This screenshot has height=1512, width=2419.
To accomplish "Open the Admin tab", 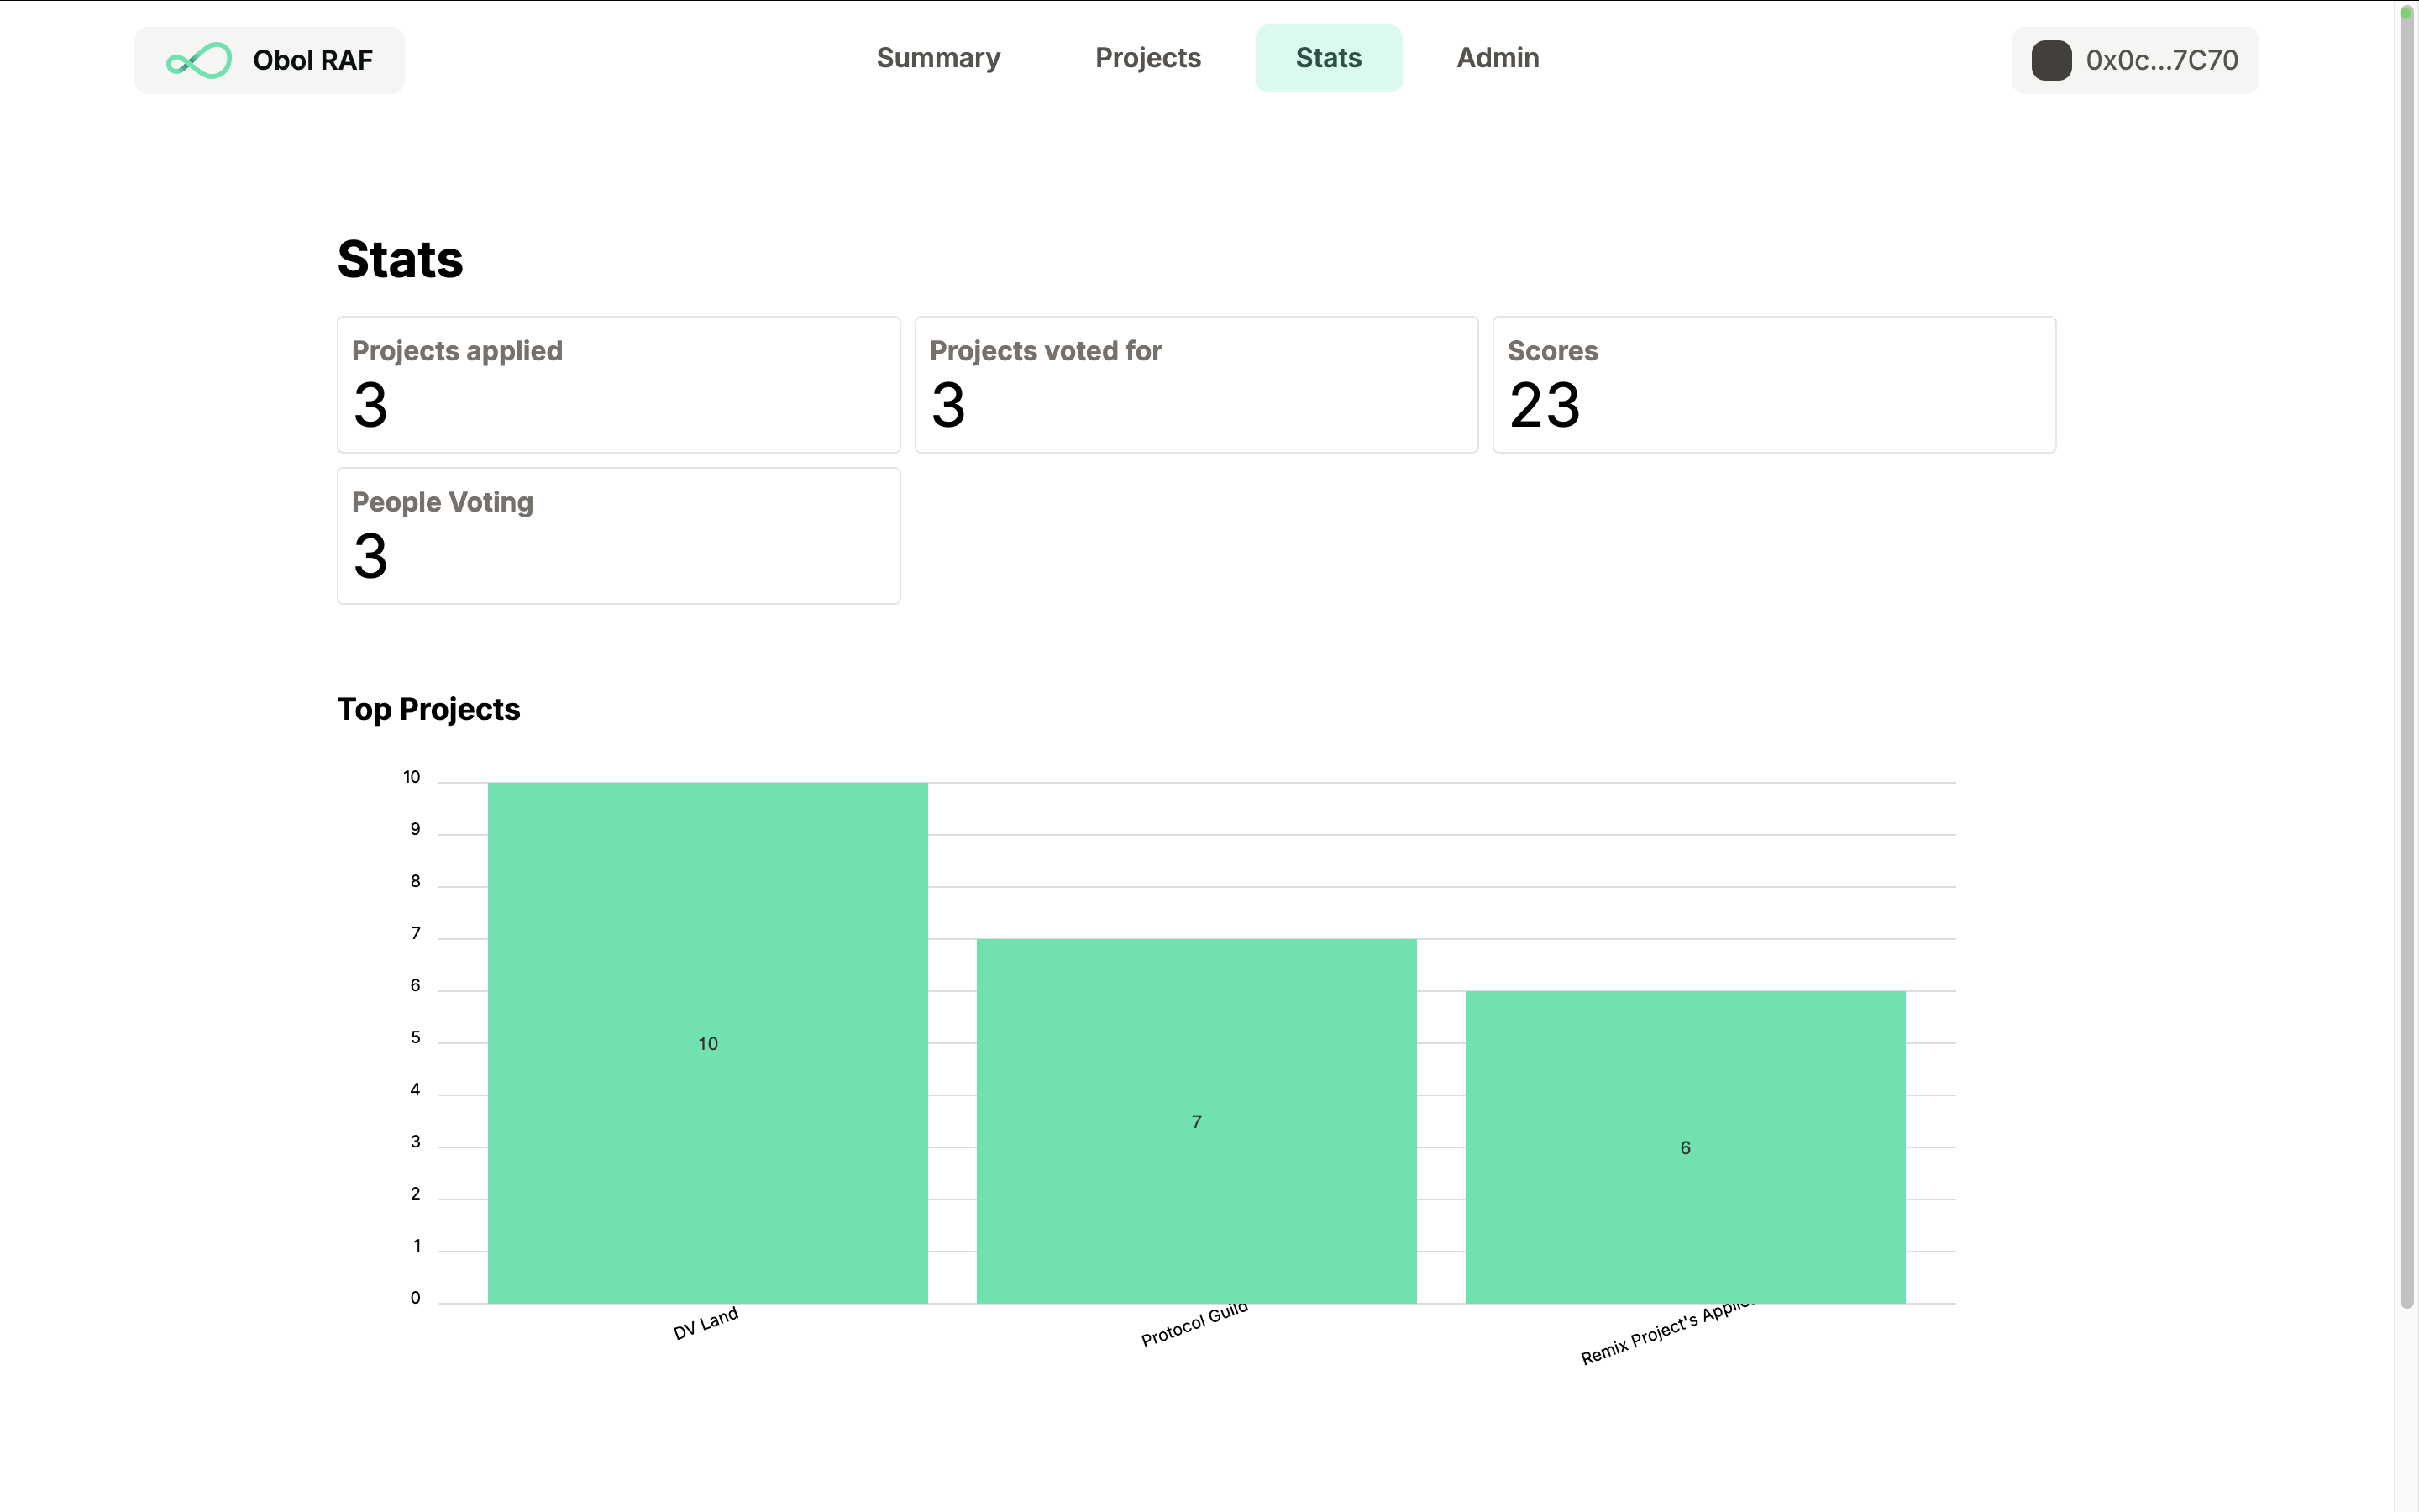I will pyautogui.click(x=1497, y=58).
